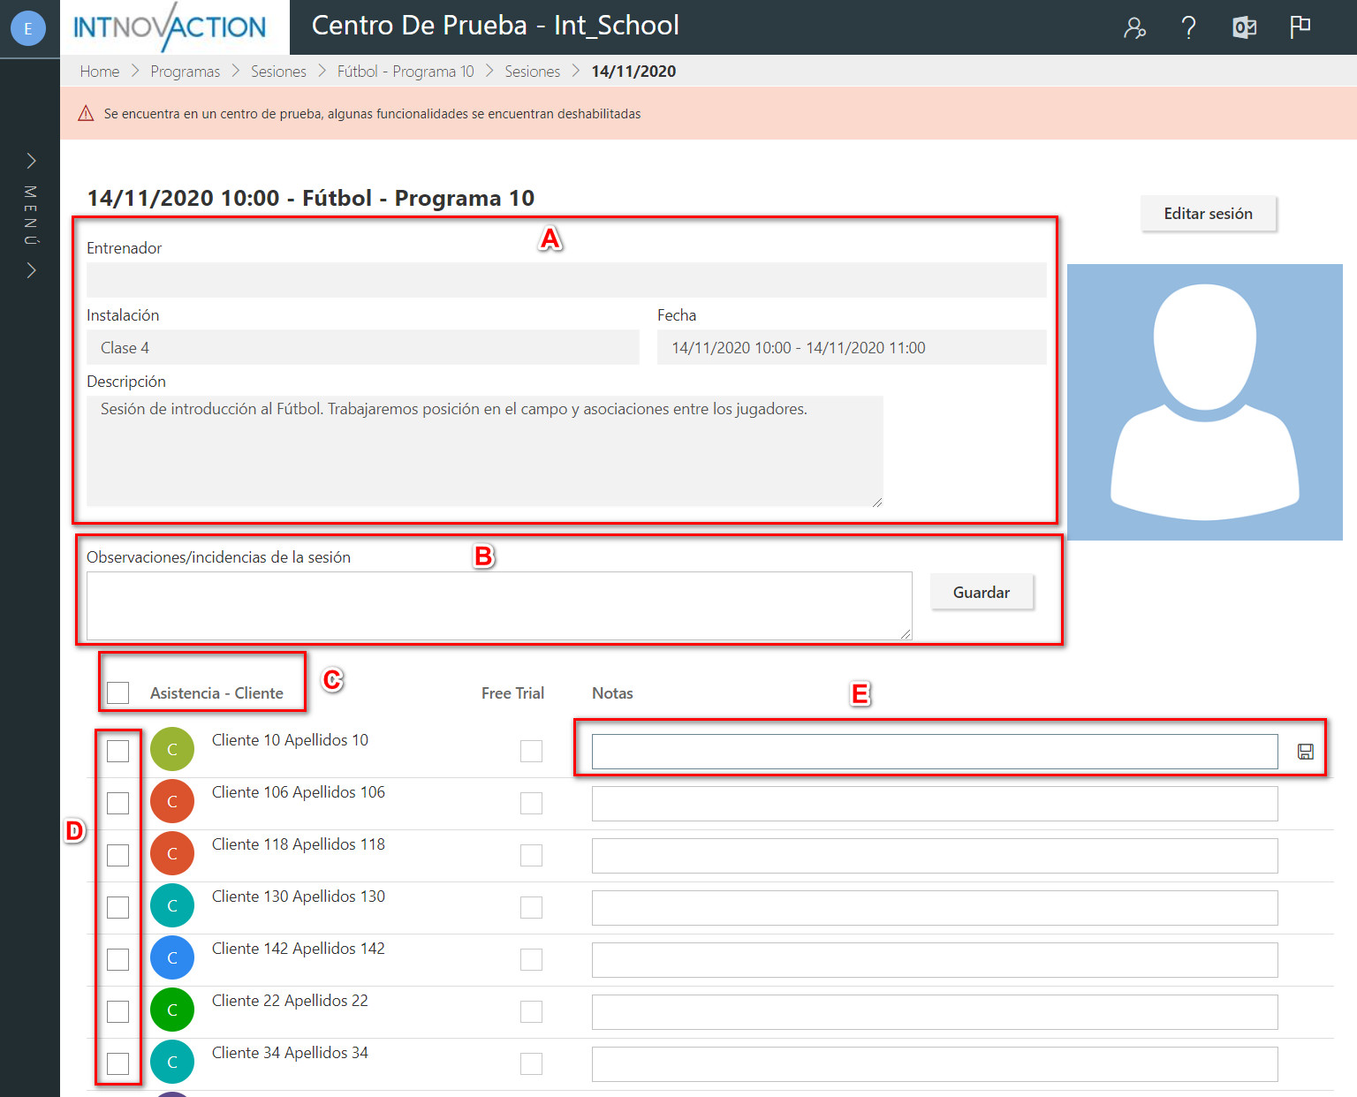Click the user avatar E icon
This screenshot has height=1097, width=1357.
click(28, 28)
